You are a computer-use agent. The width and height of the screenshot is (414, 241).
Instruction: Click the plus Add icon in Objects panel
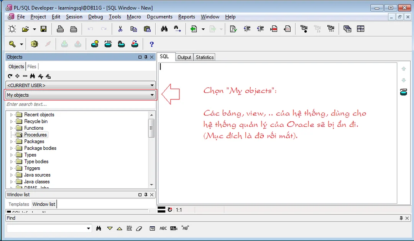pos(17,76)
